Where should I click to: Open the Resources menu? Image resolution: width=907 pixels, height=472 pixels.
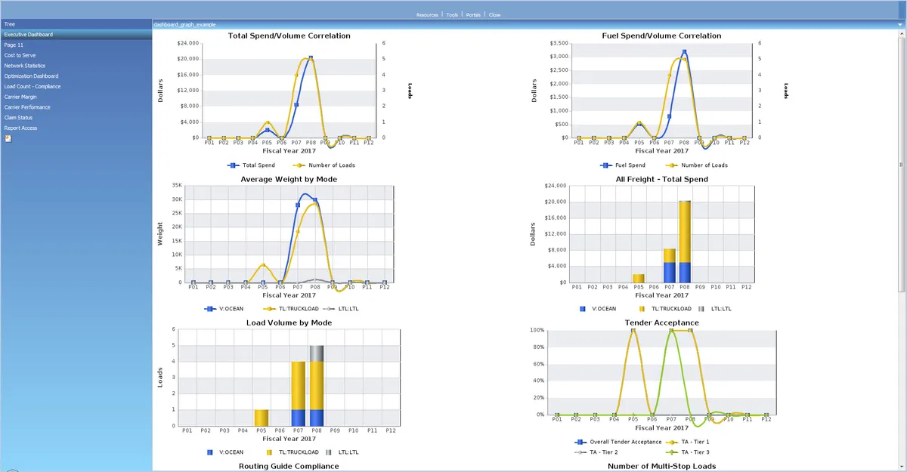[x=427, y=14]
